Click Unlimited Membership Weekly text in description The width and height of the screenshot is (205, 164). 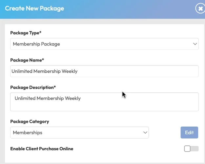pos(48,98)
